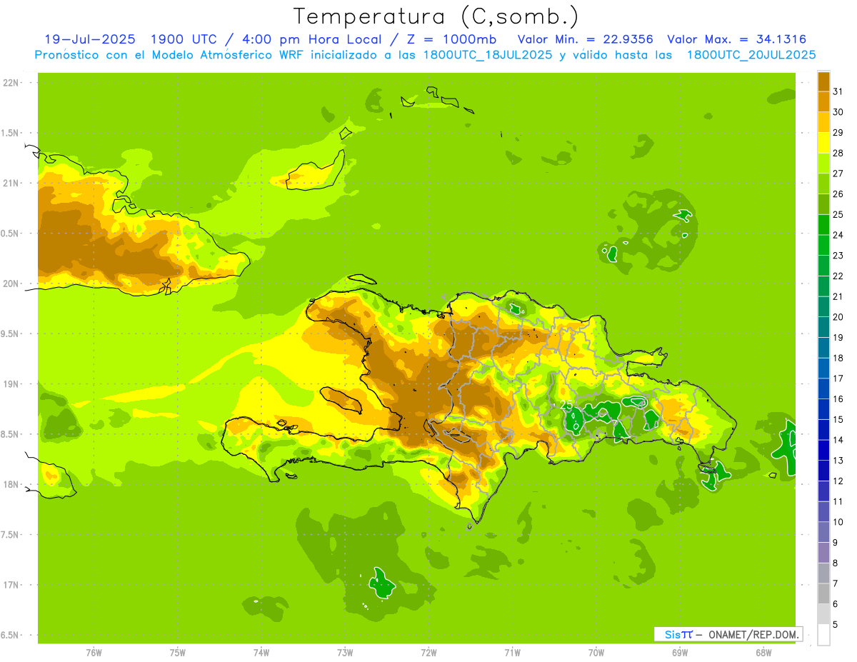Click the colorbar label "10"
This screenshot has height=662, width=857.
coord(838,522)
